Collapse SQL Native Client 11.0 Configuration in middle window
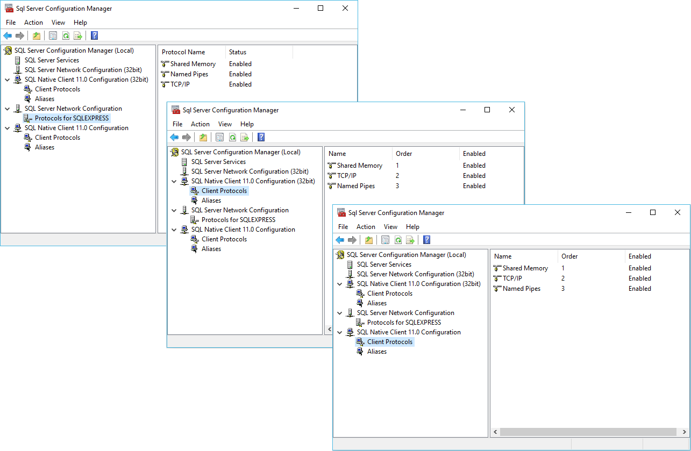Image resolution: width=691 pixels, height=451 pixels. [174, 230]
